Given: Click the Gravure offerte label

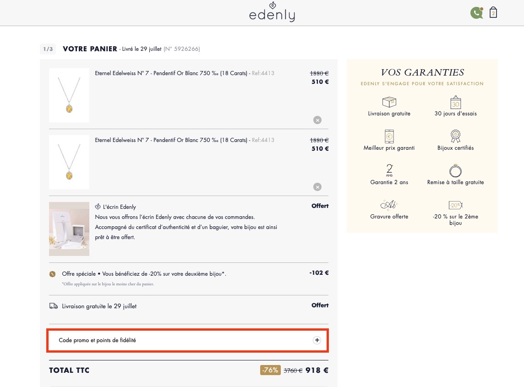Looking at the screenshot, I should point(389,216).
